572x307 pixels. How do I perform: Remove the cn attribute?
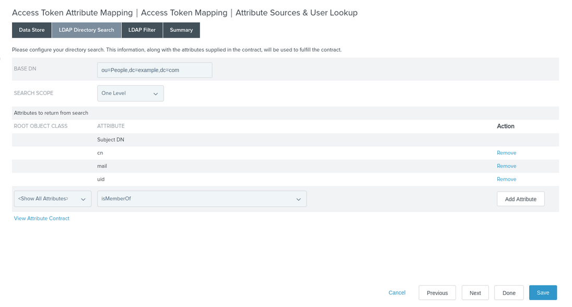[506, 152]
